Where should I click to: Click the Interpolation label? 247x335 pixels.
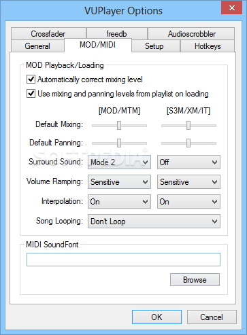pos(62,201)
